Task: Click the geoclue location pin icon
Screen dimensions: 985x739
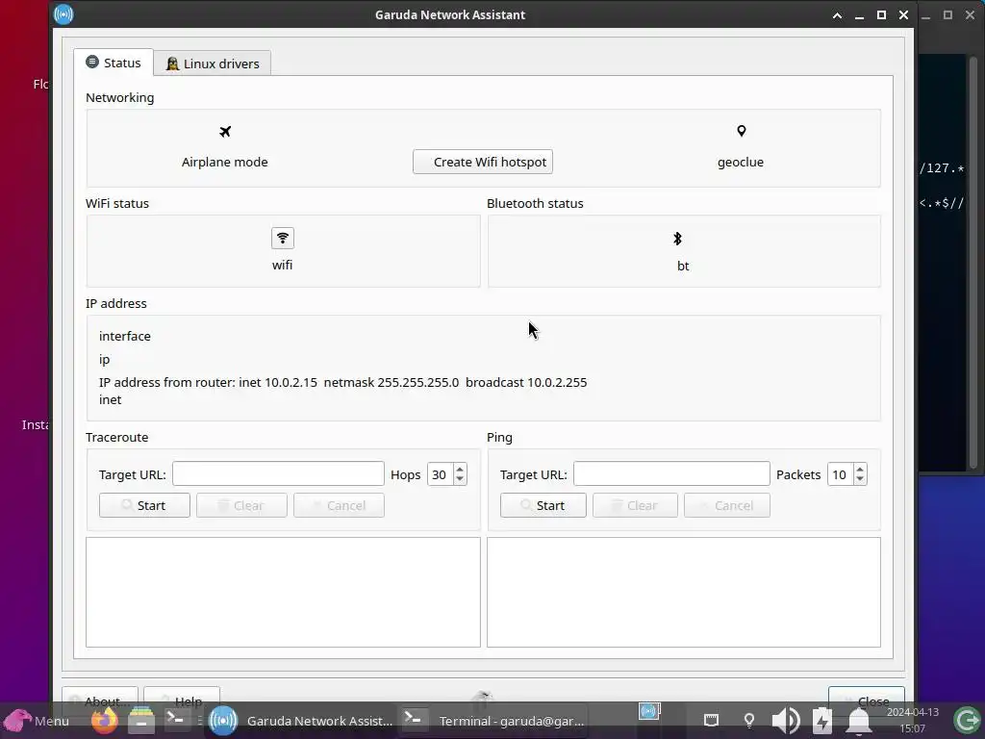Action: point(742,131)
